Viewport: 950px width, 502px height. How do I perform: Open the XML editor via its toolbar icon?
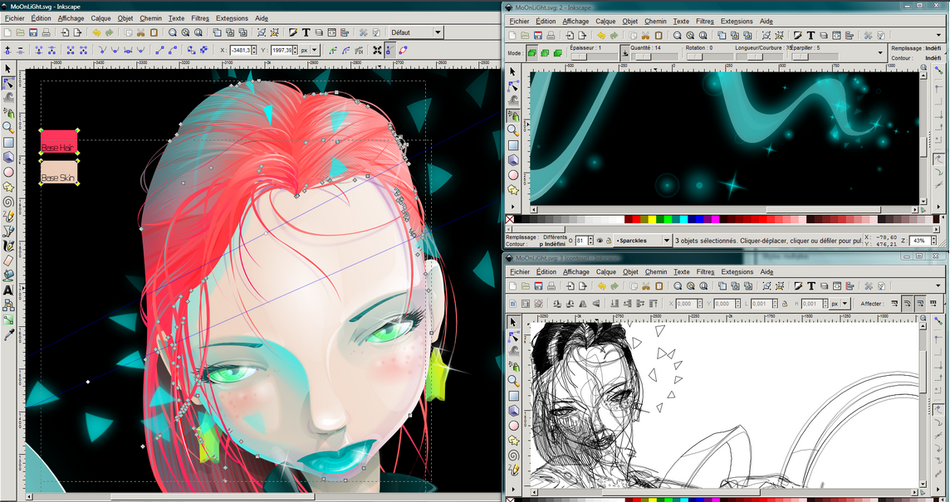coord(331,32)
